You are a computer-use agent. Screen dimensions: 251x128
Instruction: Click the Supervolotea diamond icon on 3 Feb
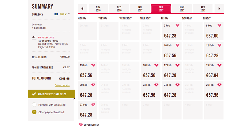click(178, 25)
